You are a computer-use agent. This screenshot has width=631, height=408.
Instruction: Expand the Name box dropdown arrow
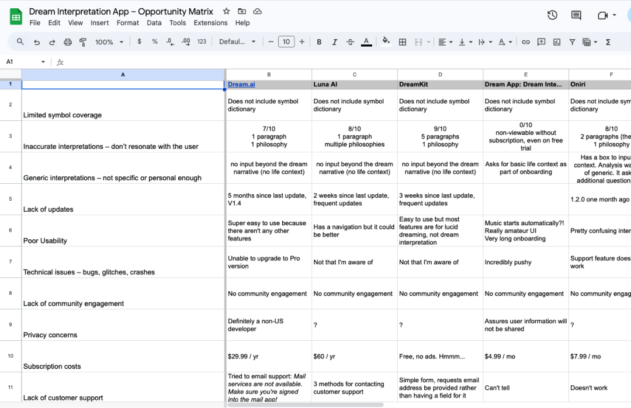43,61
